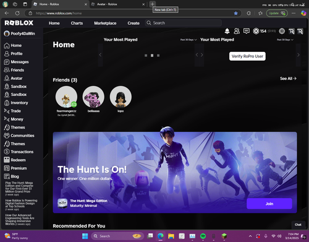The image size is (309, 242).
Task: Open the settings gear icon in Roblox header
Action: (282, 31)
